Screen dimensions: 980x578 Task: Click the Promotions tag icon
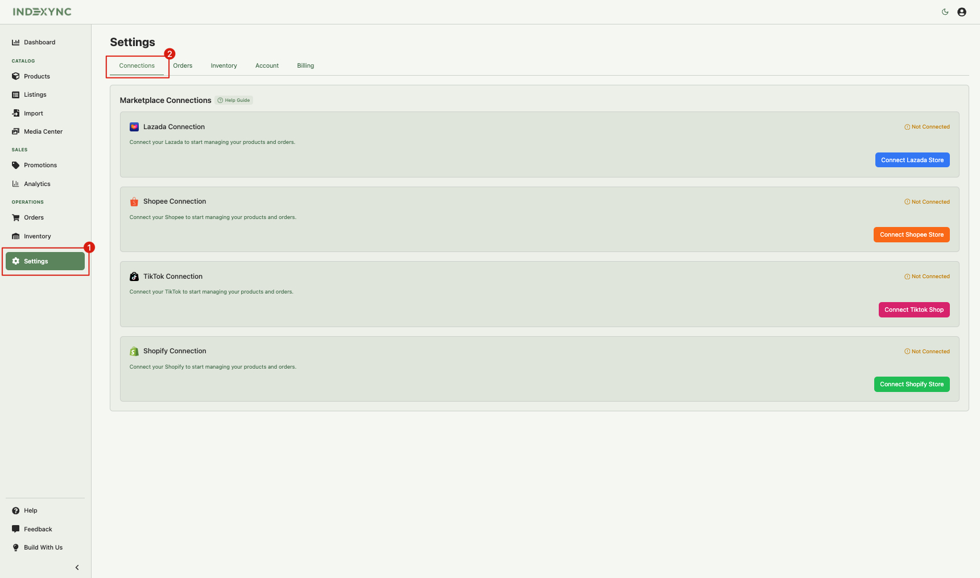click(16, 165)
